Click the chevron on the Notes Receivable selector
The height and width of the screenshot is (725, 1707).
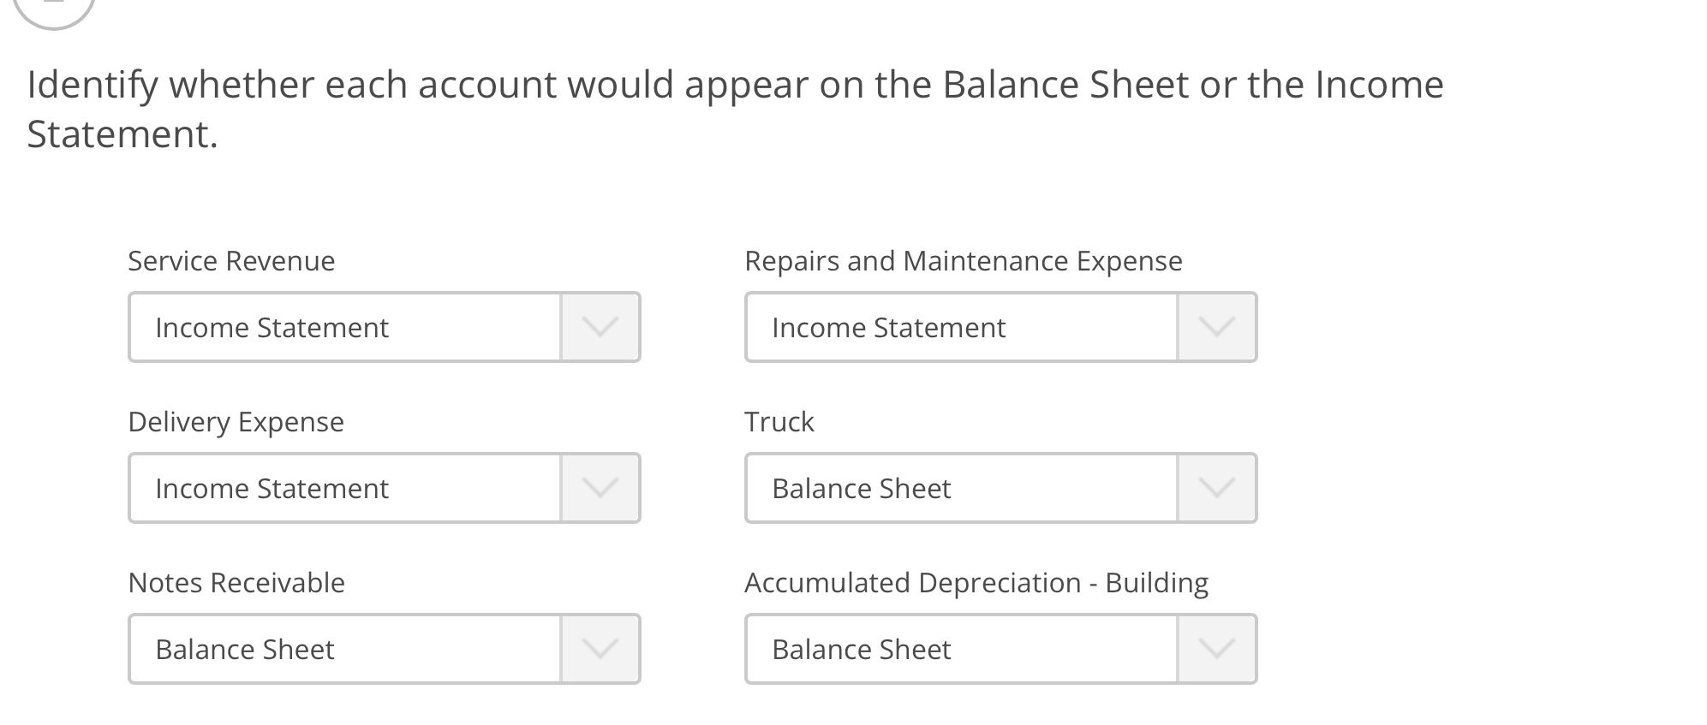601,648
